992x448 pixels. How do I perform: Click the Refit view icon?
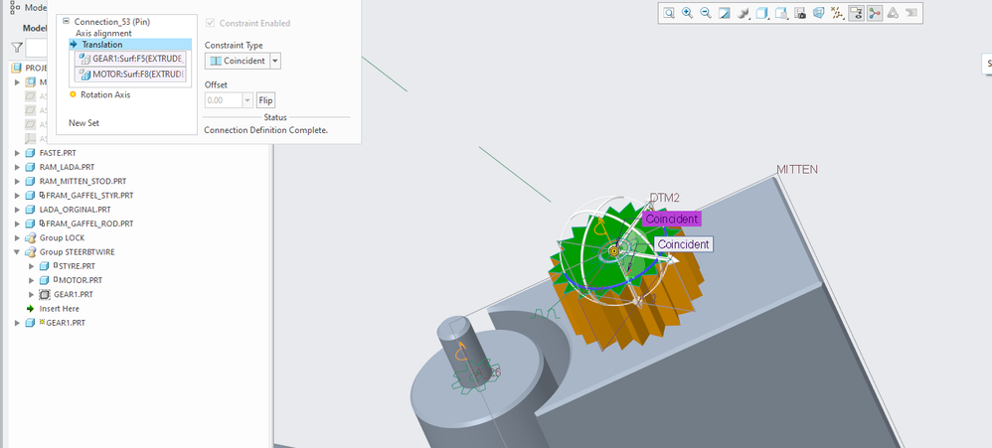[x=669, y=13]
